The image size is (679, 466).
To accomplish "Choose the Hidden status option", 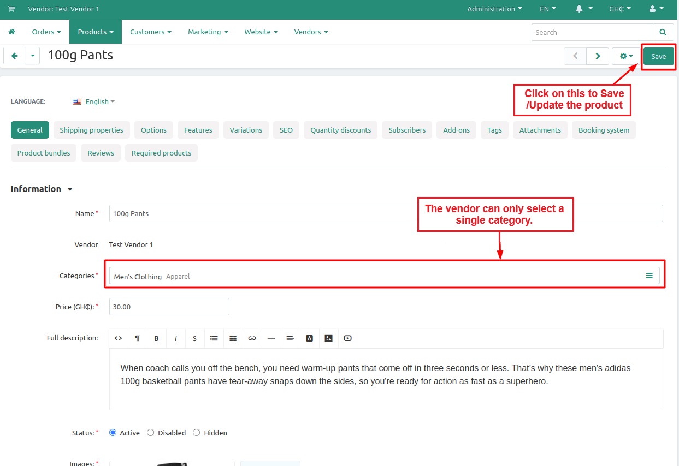I will click(x=197, y=433).
